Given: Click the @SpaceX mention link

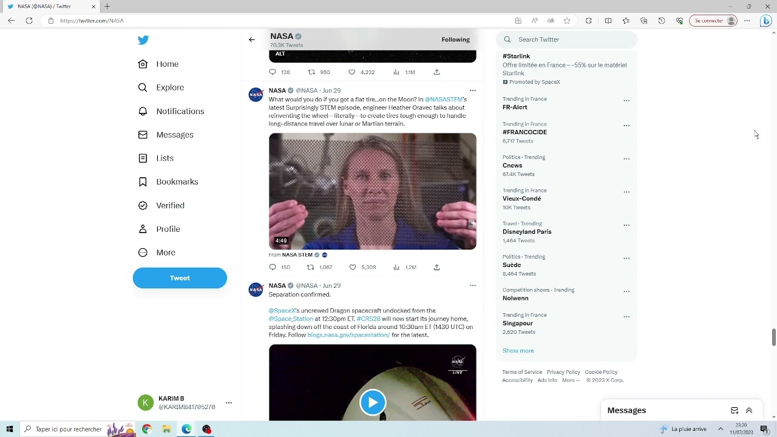Looking at the screenshot, I should (282, 311).
